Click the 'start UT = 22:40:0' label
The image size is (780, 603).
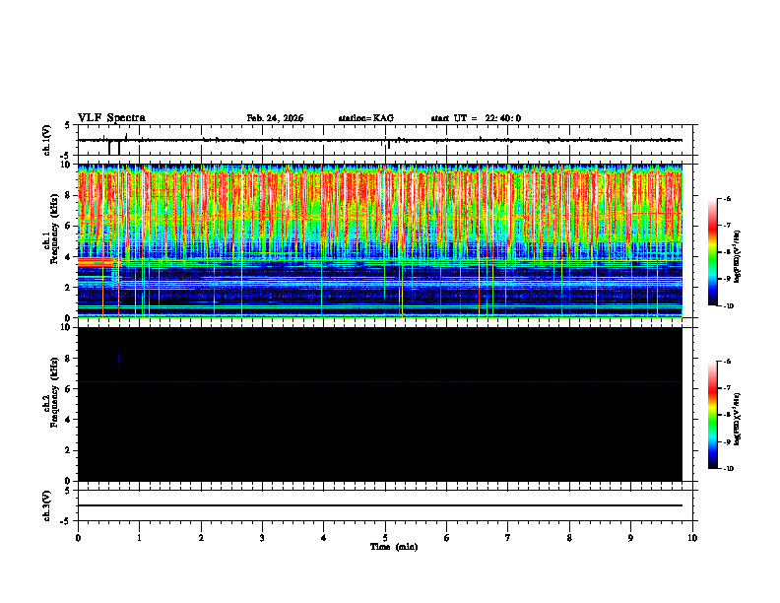(476, 118)
